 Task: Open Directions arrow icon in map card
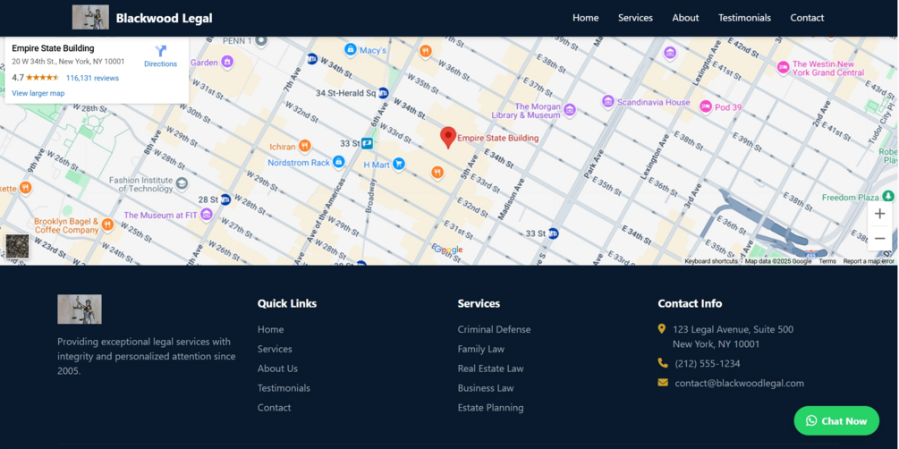pos(160,51)
